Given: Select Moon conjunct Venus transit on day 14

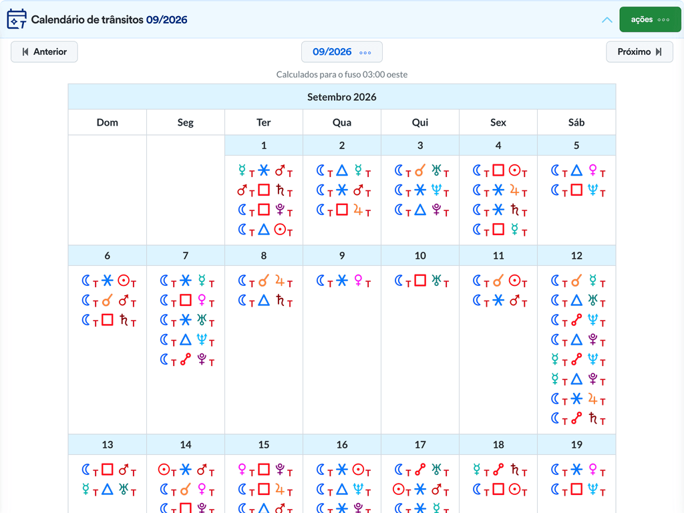Looking at the screenshot, I should (x=187, y=490).
